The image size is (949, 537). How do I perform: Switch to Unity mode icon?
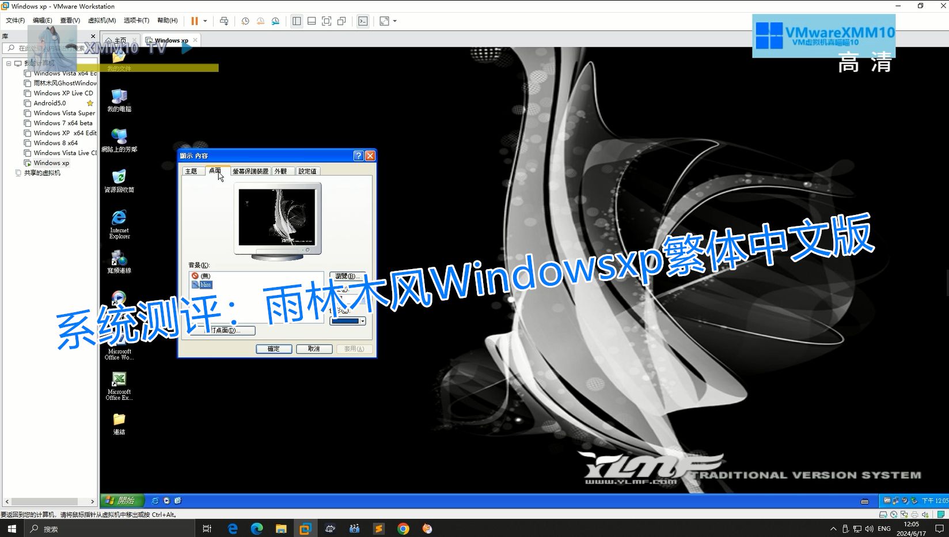(341, 21)
